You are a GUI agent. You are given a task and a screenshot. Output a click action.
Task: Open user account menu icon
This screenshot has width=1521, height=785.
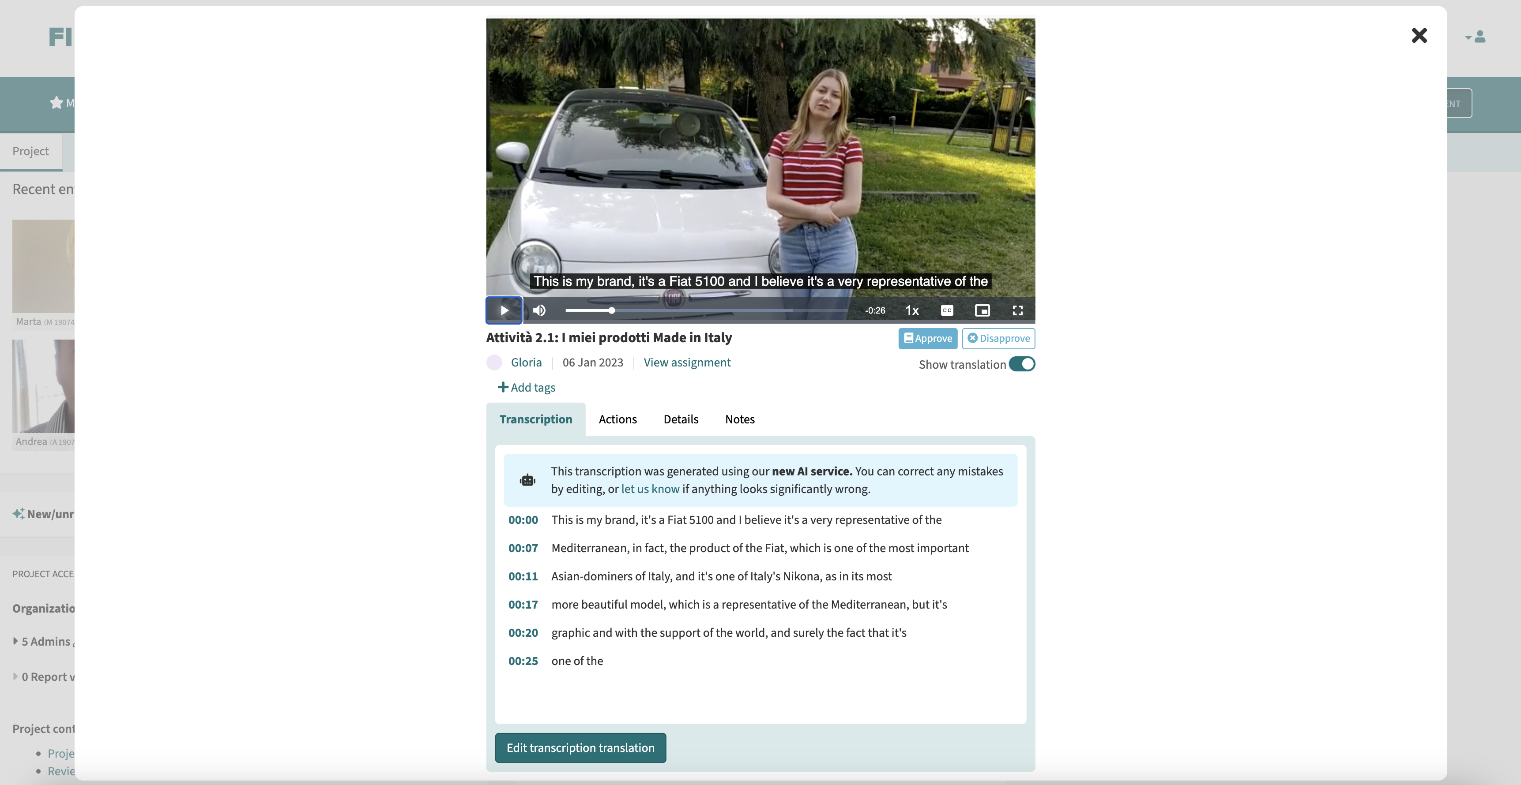pyautogui.click(x=1479, y=37)
